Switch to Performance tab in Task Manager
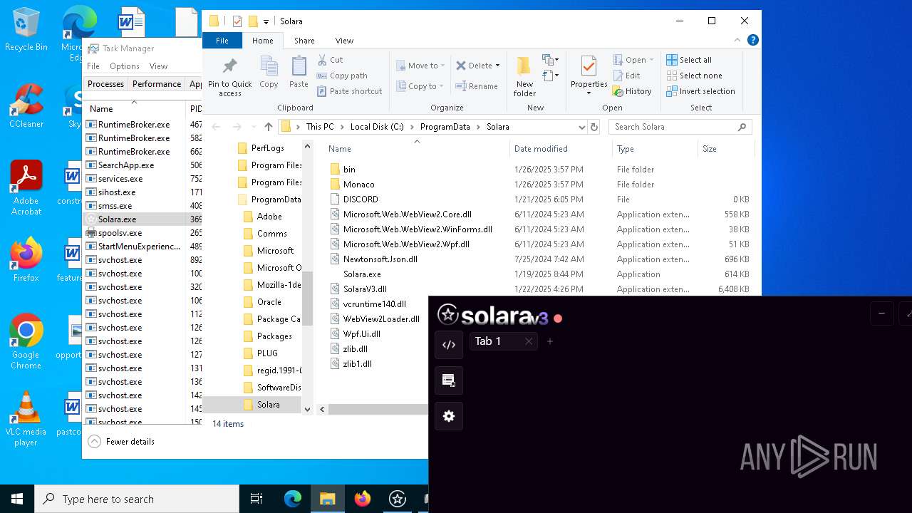Screen dimensions: 912x513 point(157,84)
